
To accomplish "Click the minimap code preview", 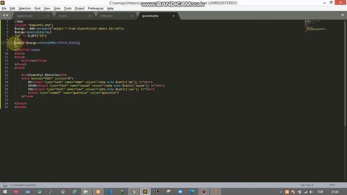I will [x=316, y=26].
